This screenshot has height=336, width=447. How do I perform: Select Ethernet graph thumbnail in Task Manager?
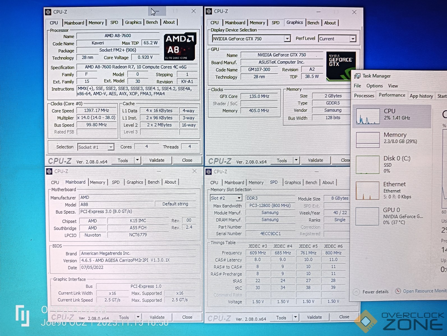[x=367, y=190]
